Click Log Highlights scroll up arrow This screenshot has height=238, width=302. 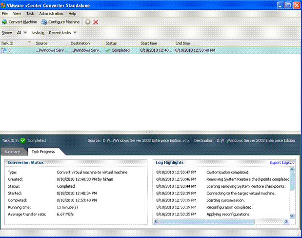pyautogui.click(x=292, y=170)
